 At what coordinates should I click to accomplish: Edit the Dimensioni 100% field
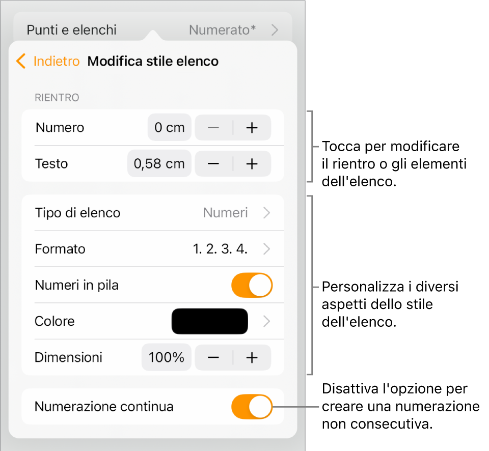166,357
